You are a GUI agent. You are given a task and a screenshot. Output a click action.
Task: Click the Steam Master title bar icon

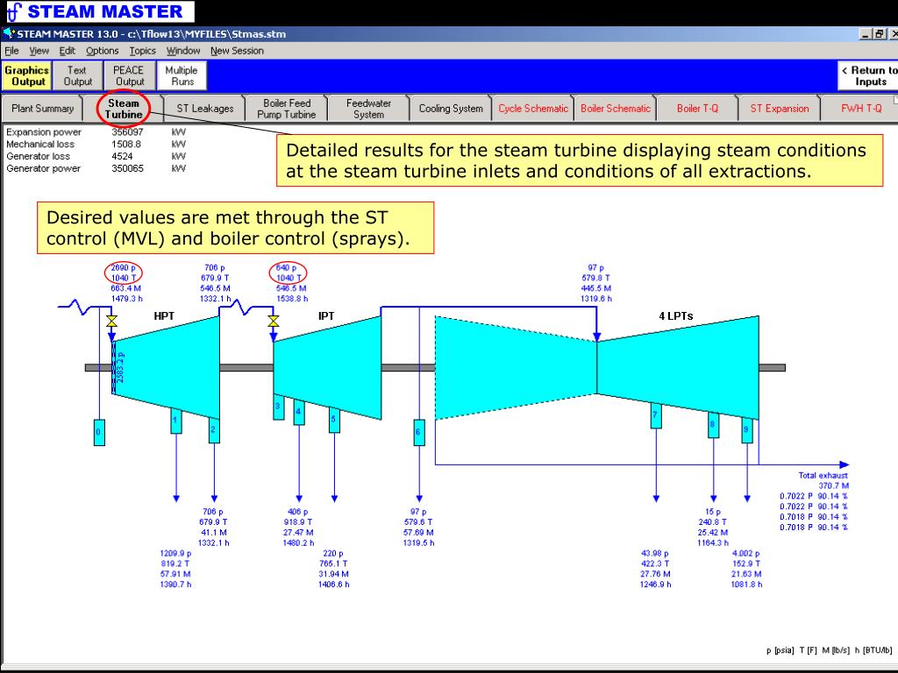click(x=8, y=33)
